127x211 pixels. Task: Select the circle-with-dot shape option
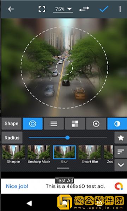tap(96, 124)
